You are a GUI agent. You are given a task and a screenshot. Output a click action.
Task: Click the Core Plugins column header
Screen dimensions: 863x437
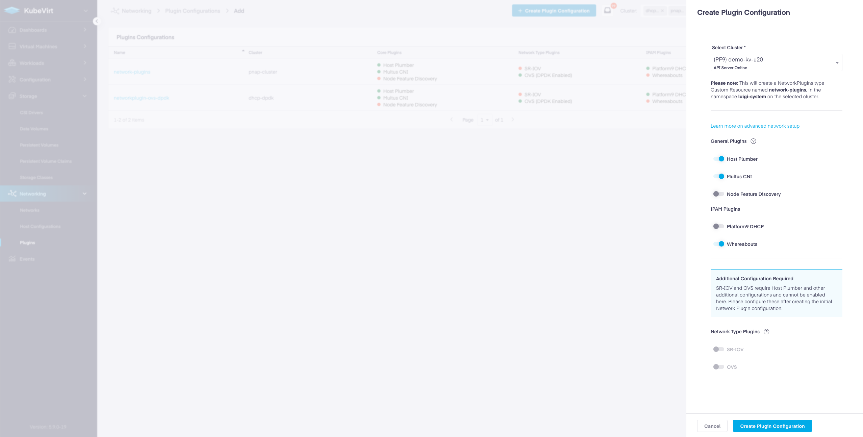point(389,52)
